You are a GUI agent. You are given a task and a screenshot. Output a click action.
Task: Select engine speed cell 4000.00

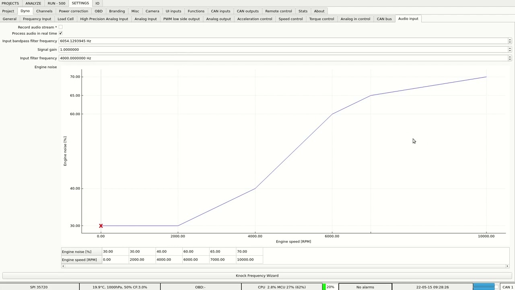coord(169,260)
